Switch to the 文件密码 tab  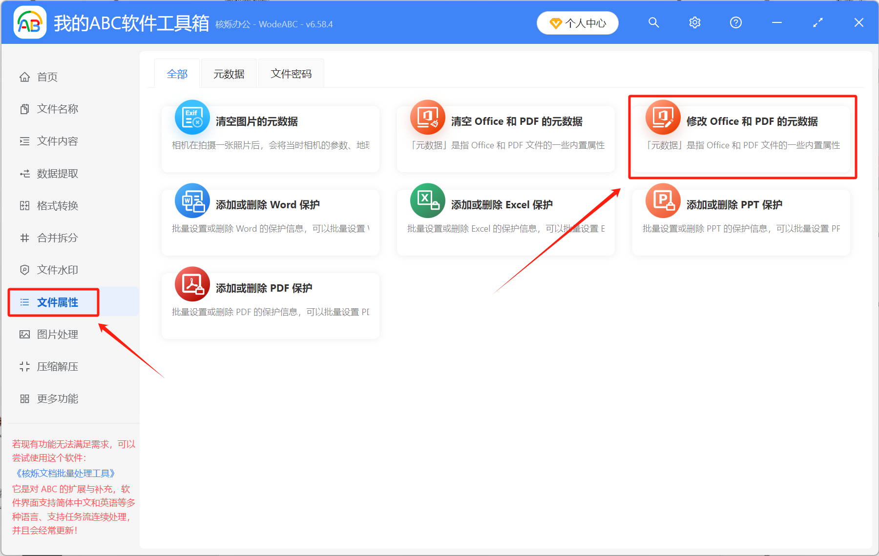coord(291,73)
